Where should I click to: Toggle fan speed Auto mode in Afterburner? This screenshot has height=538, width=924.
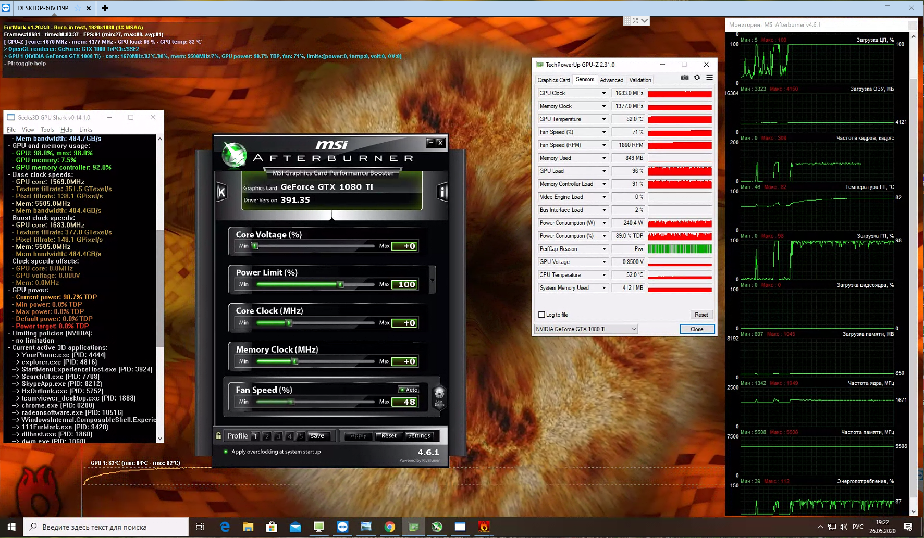pos(409,390)
